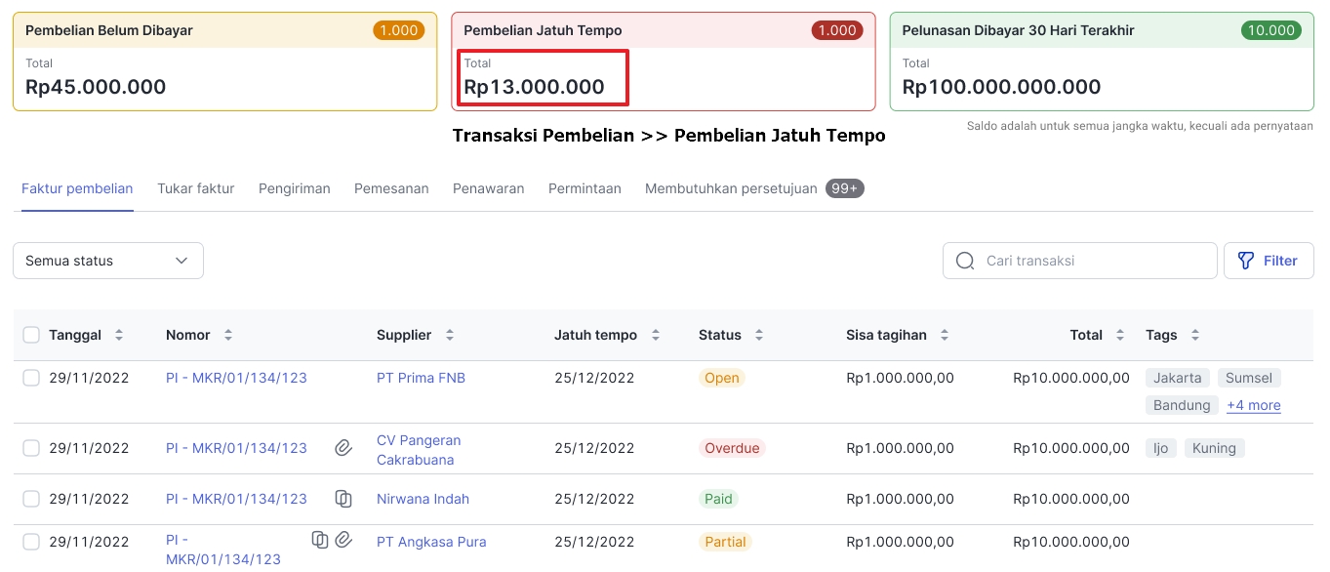The image size is (1330, 572).
Task: Click the Overdue status badge
Action: point(732,448)
